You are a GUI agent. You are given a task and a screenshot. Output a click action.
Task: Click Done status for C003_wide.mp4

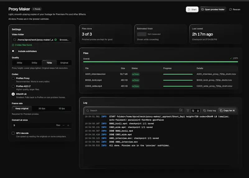pos(136,86)
